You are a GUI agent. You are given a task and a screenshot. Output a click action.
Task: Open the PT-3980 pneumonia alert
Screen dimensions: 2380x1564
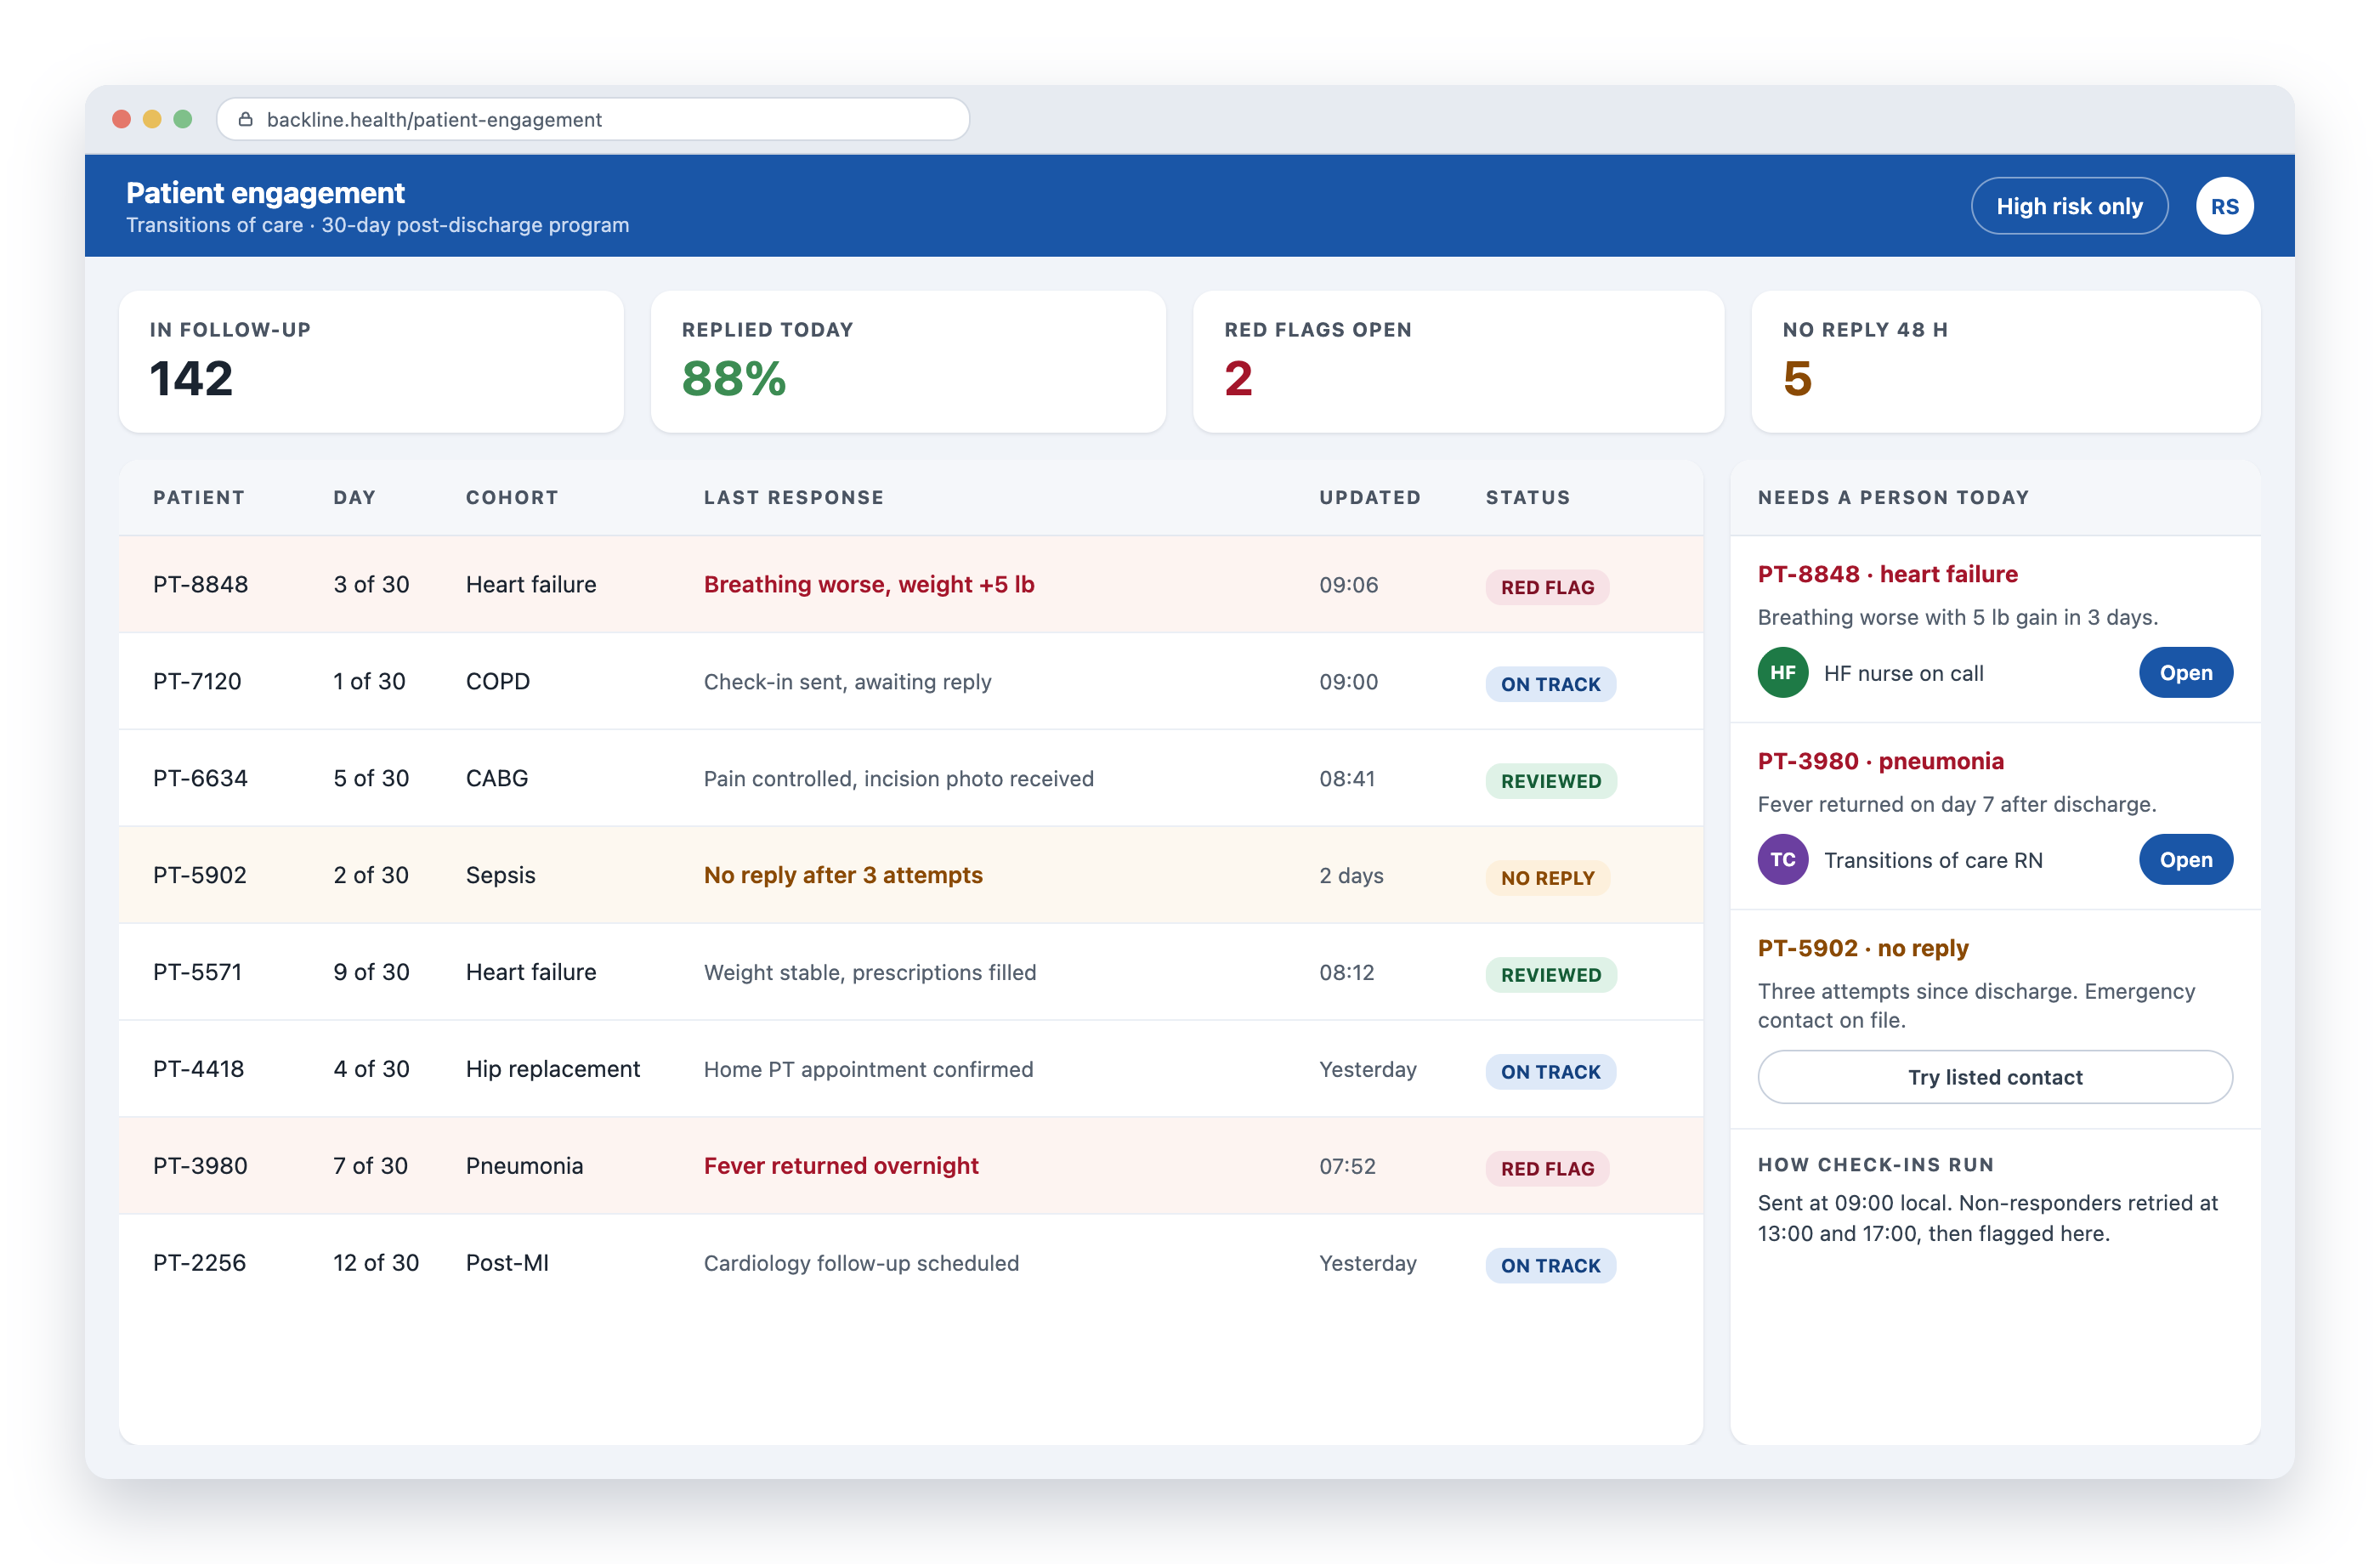click(2185, 860)
